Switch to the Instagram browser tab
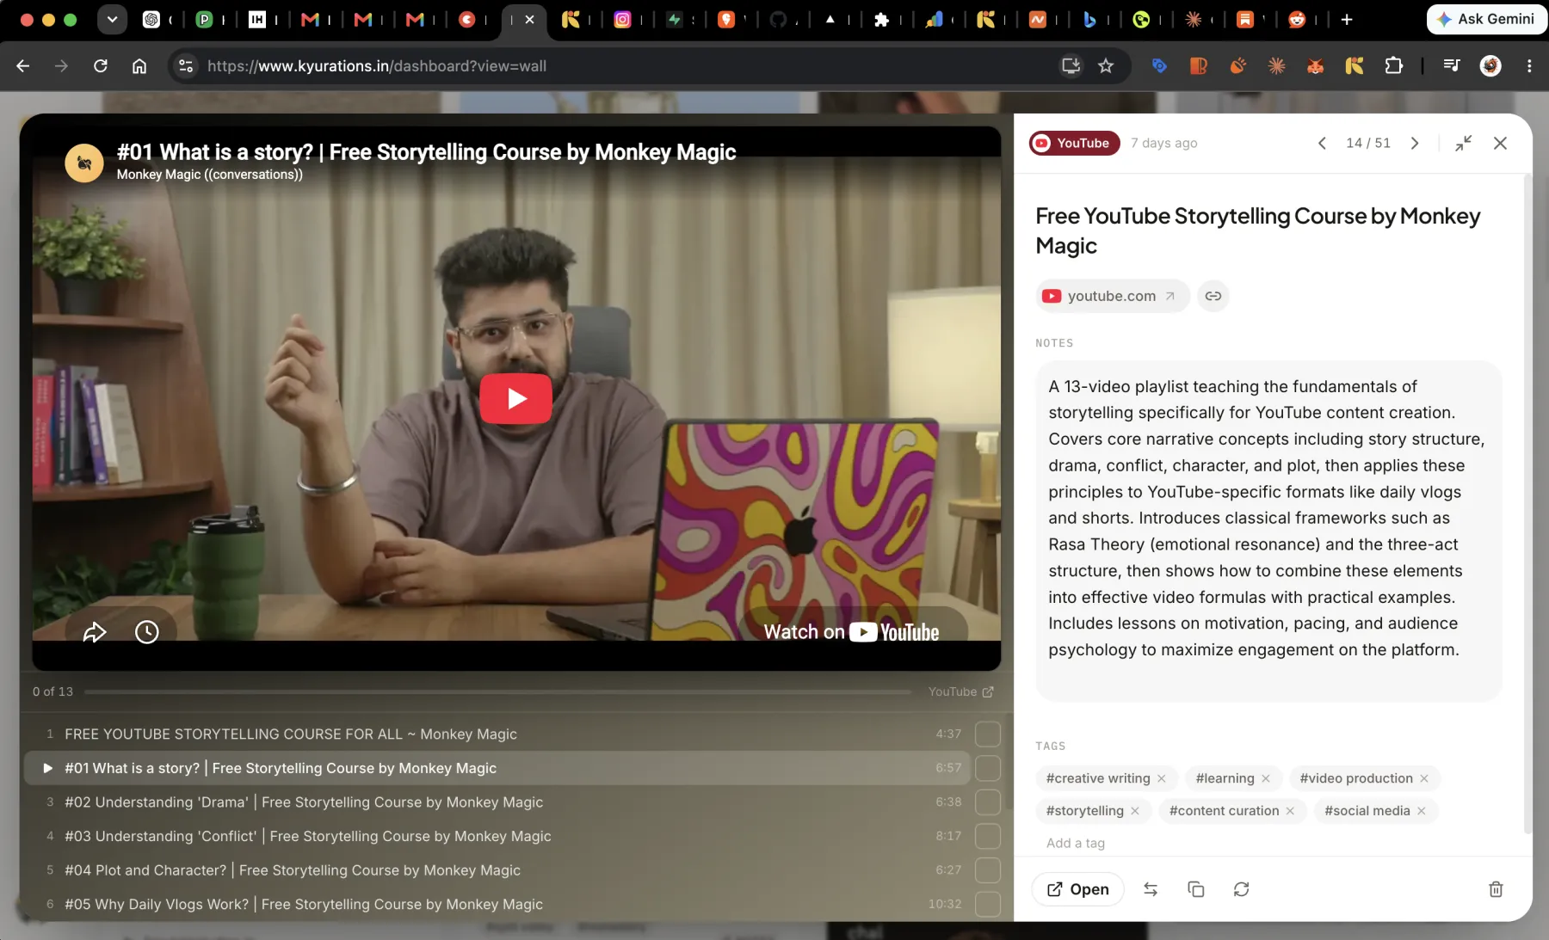This screenshot has height=940, width=1549. (x=622, y=19)
